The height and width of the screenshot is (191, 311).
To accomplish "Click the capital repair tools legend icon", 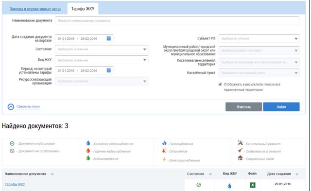I will coord(240,143).
